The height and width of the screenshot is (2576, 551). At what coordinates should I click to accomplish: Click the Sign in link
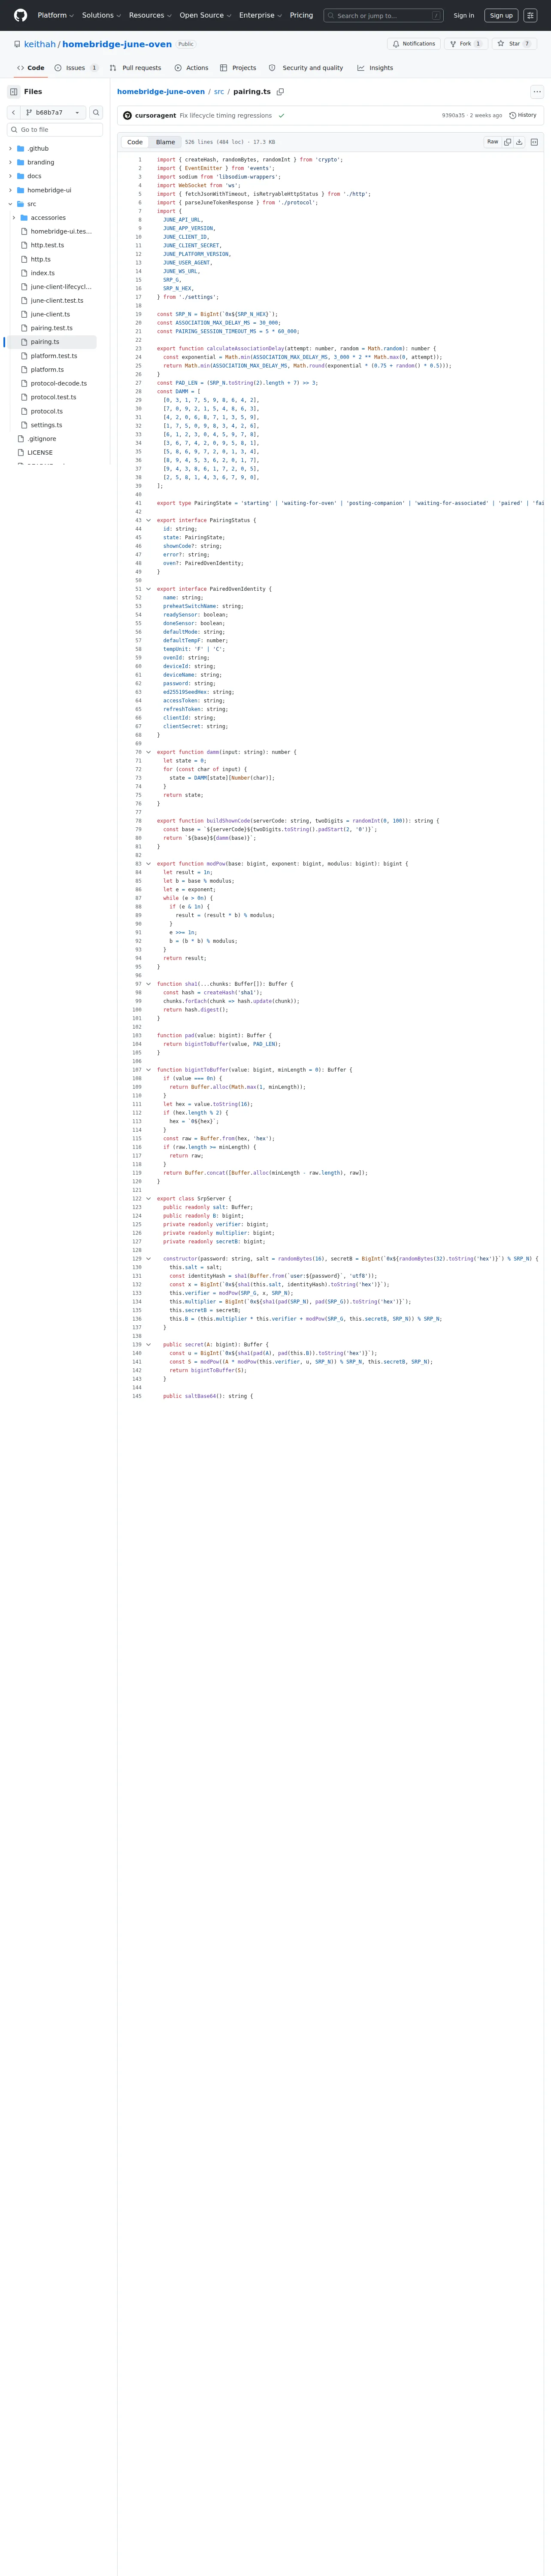point(464,15)
